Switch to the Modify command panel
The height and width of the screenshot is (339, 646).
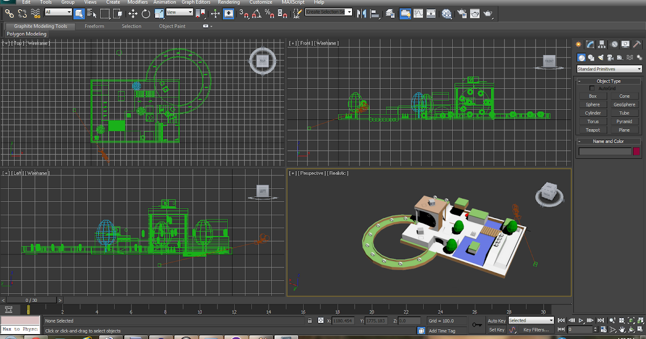tap(590, 44)
